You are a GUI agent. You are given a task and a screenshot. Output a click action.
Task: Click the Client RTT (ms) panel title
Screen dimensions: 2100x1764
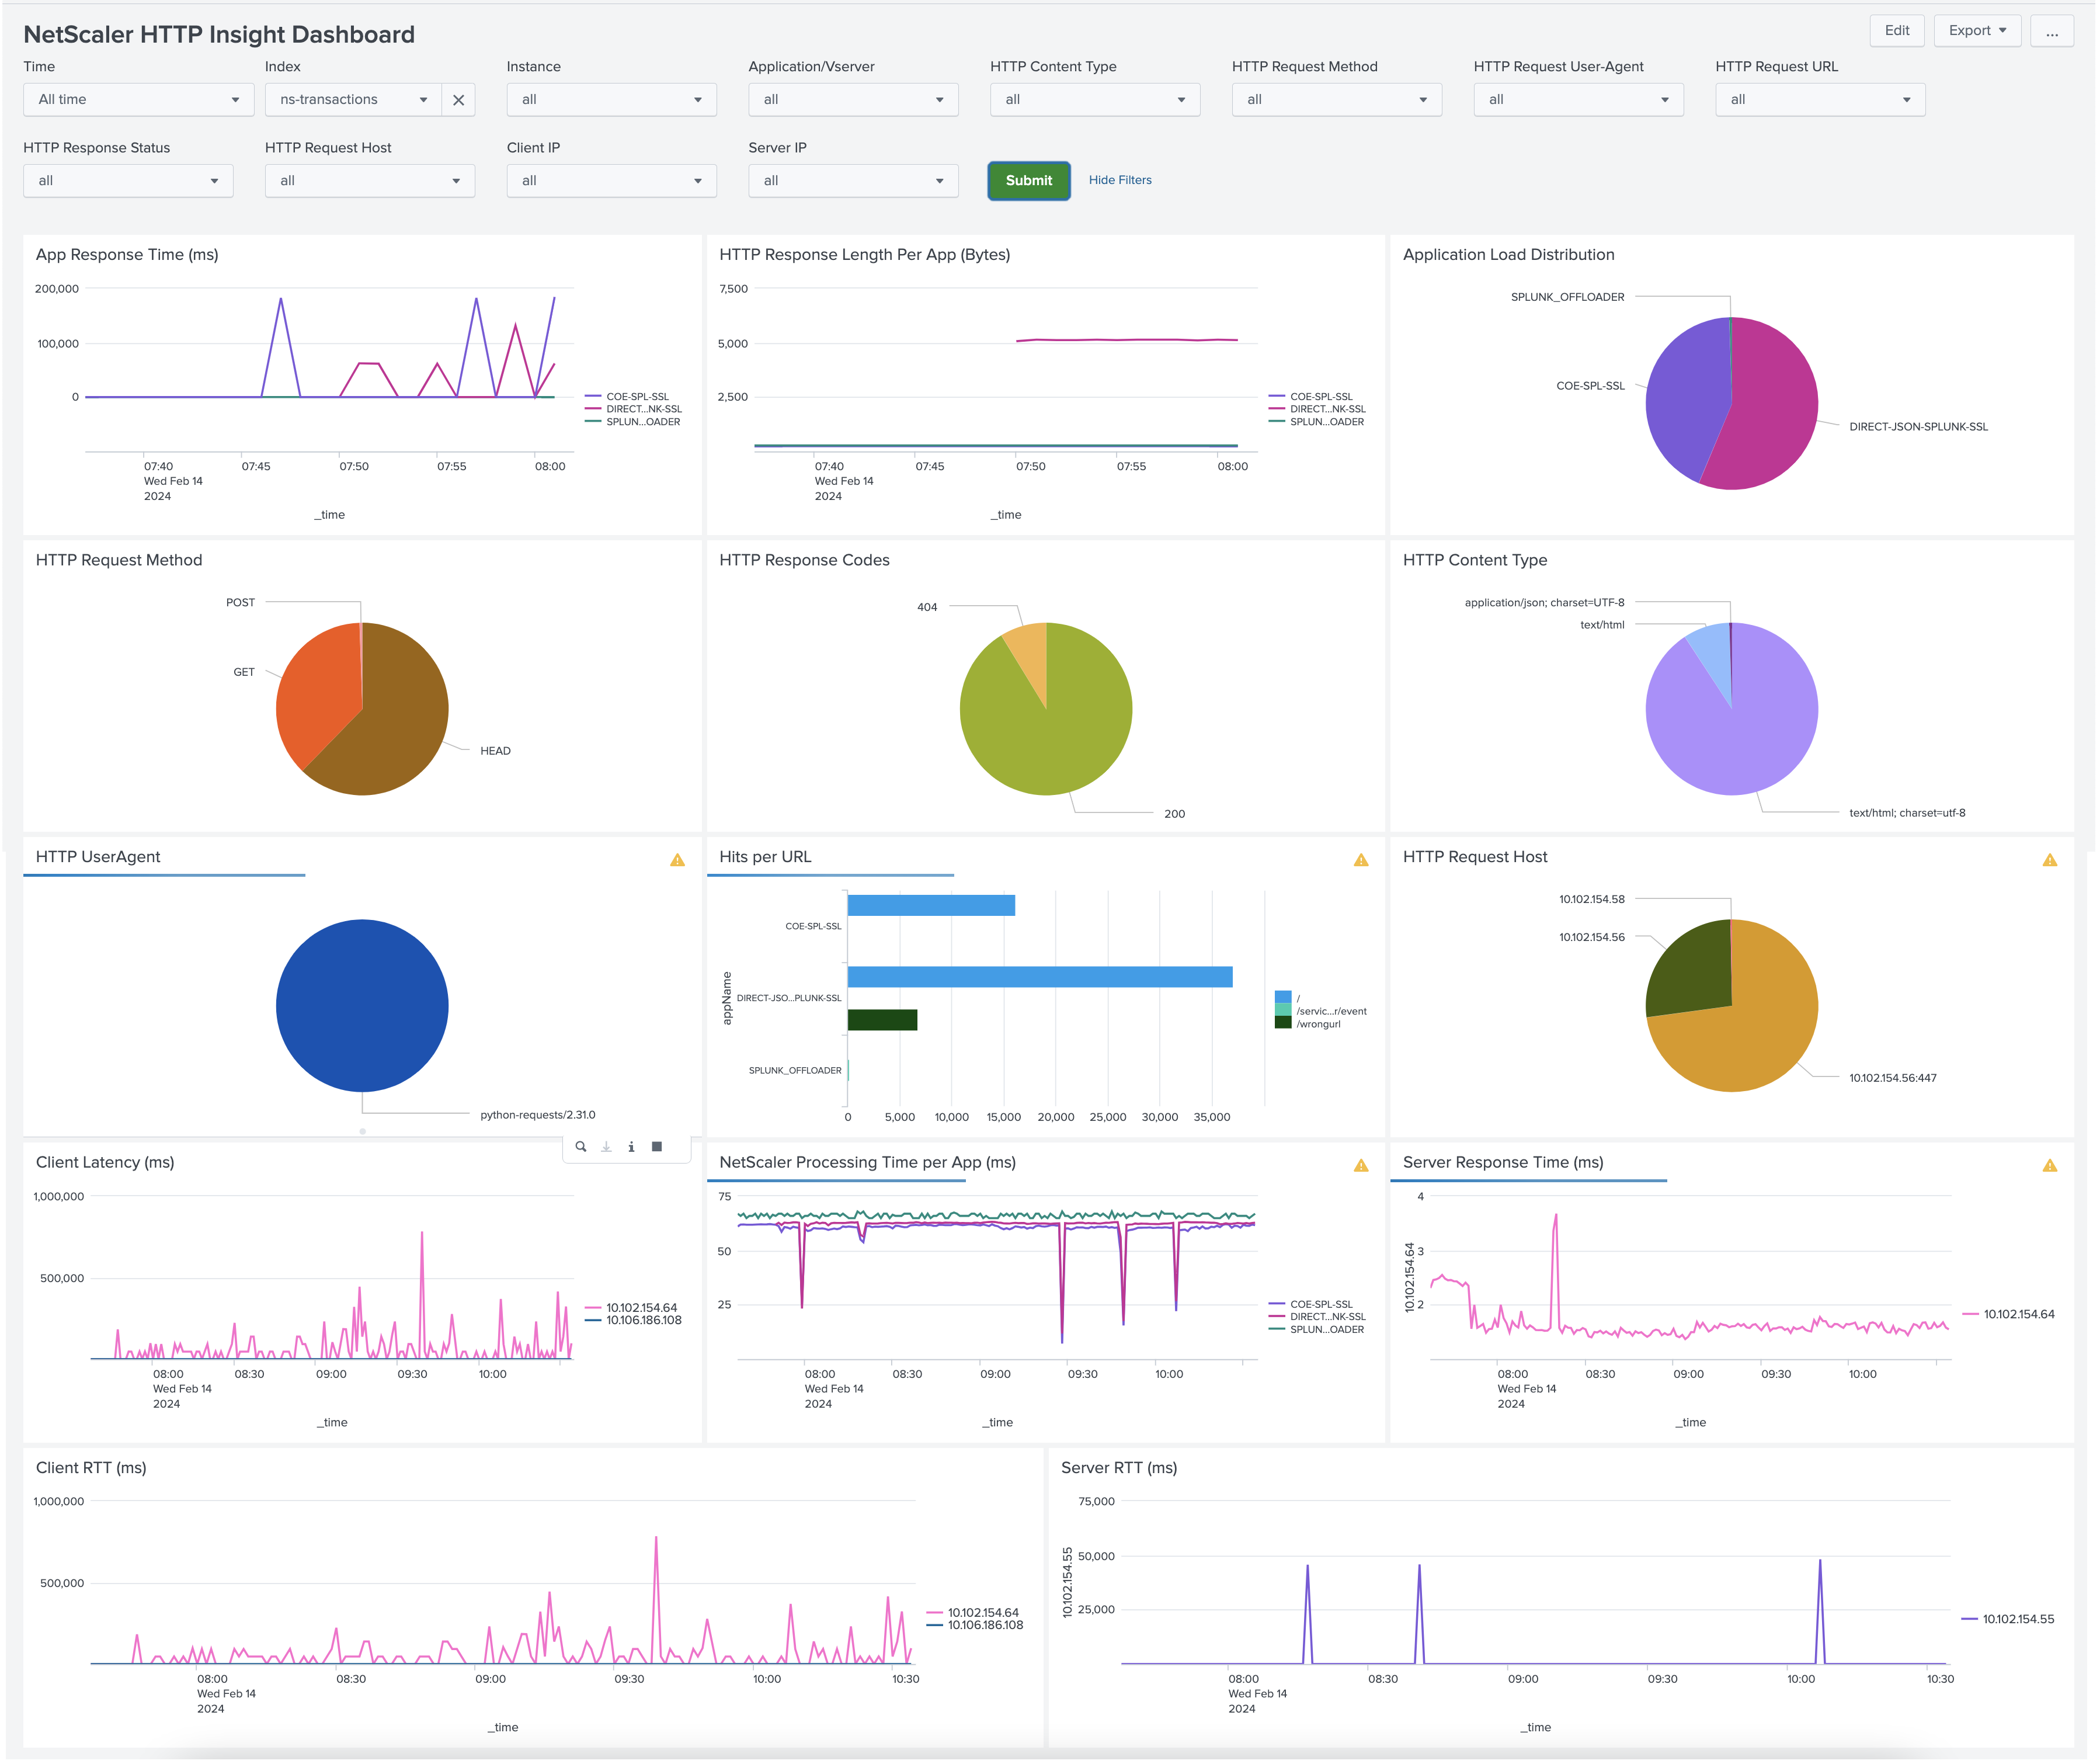(x=91, y=1468)
